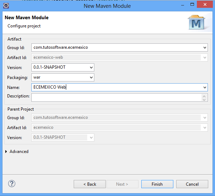
Task: Click the Packaging: label
Action: (17, 78)
